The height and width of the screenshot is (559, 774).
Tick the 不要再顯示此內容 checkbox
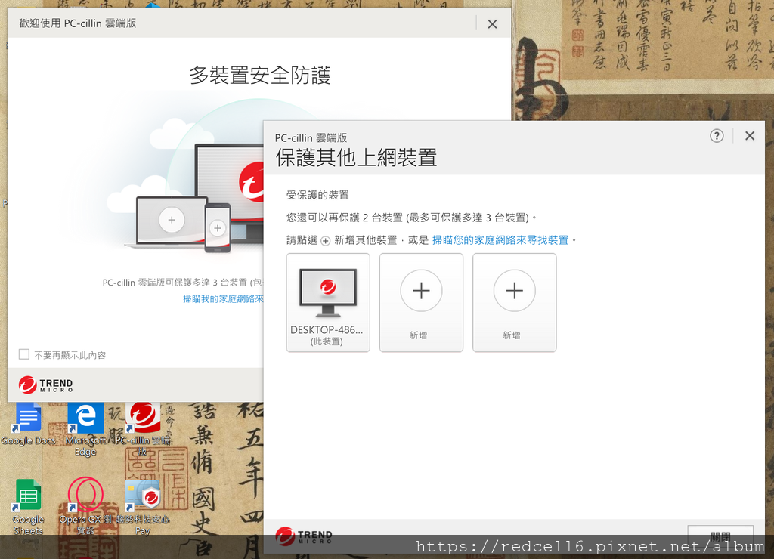23,354
